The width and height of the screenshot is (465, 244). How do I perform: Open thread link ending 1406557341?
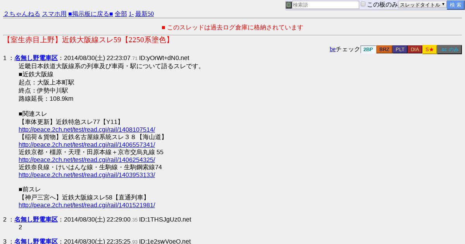pyautogui.click(x=87, y=144)
